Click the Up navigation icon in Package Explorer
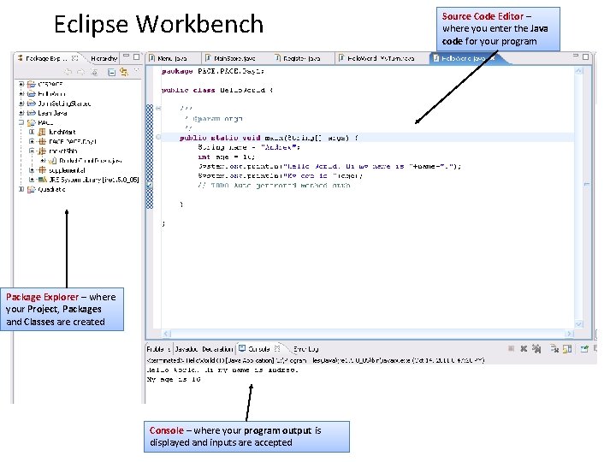 pyautogui.click(x=94, y=72)
